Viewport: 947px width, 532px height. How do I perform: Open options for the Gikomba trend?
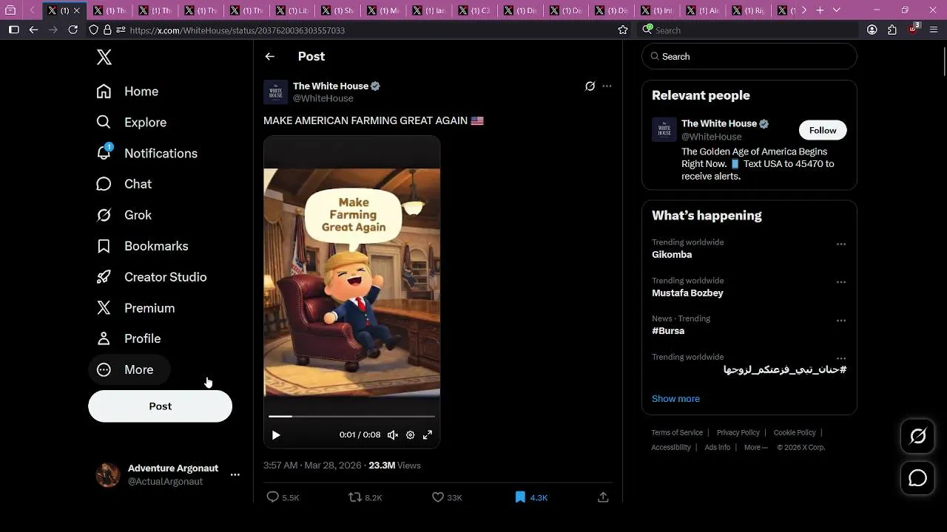841,244
